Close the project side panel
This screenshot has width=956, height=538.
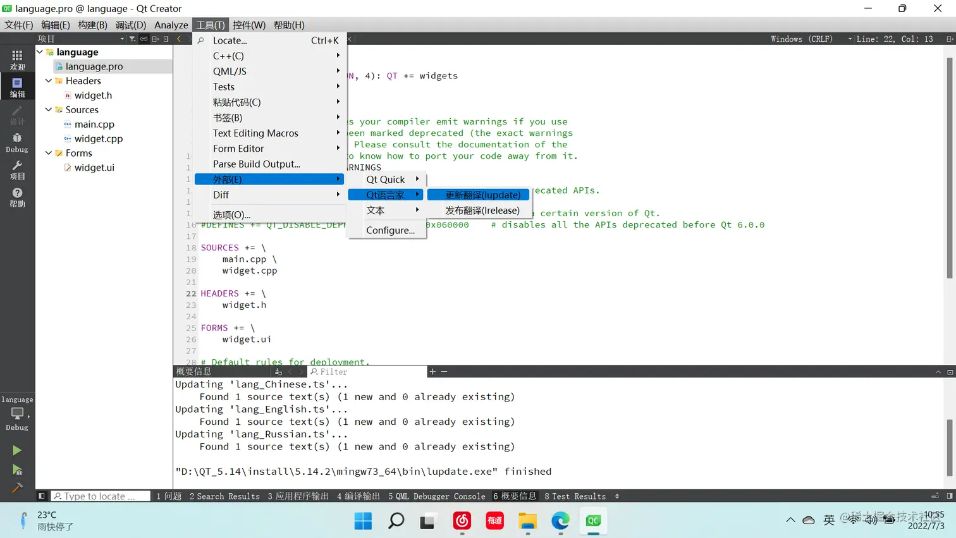pyautogui.click(x=166, y=39)
